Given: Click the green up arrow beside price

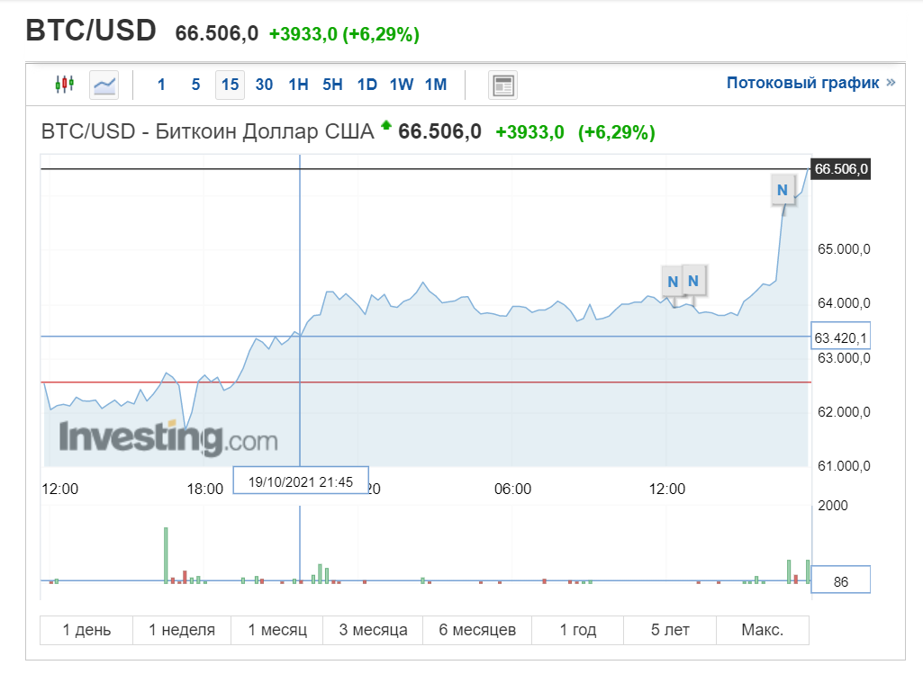Looking at the screenshot, I should tap(386, 126).
